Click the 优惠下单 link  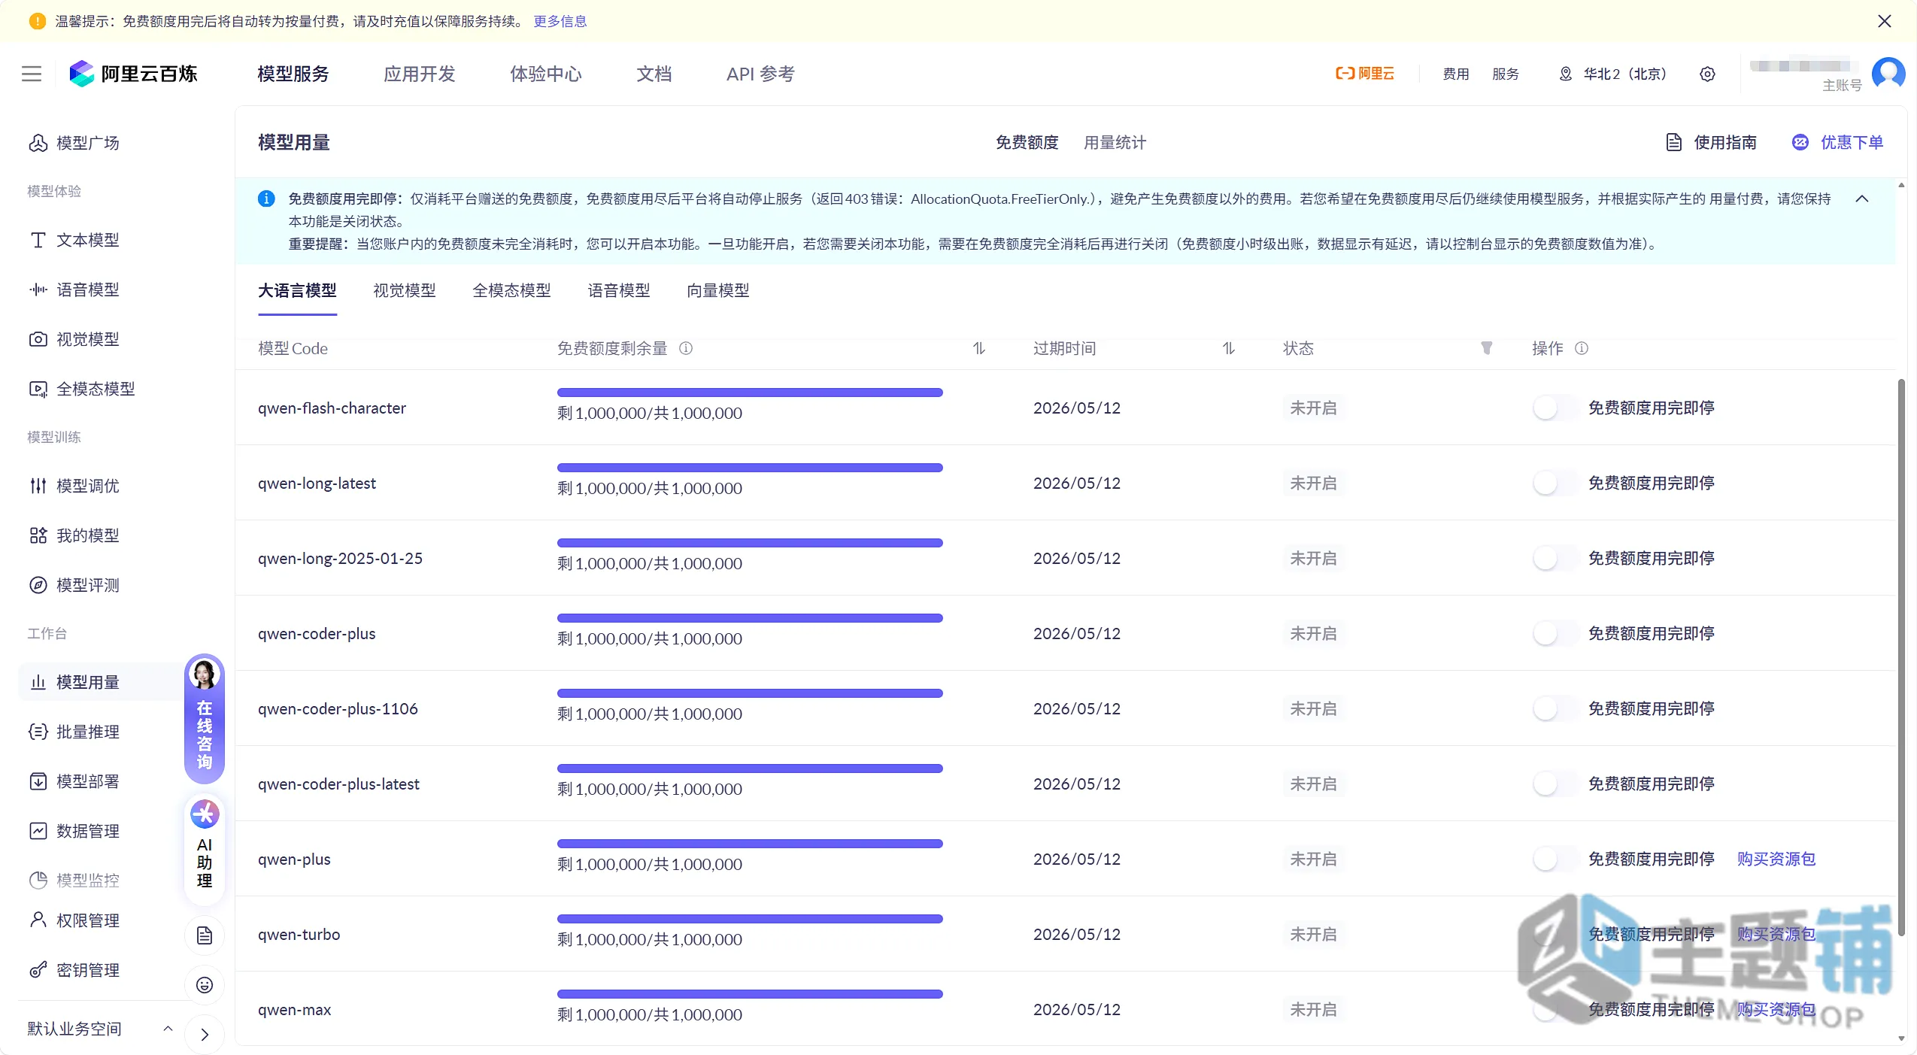tap(1838, 142)
